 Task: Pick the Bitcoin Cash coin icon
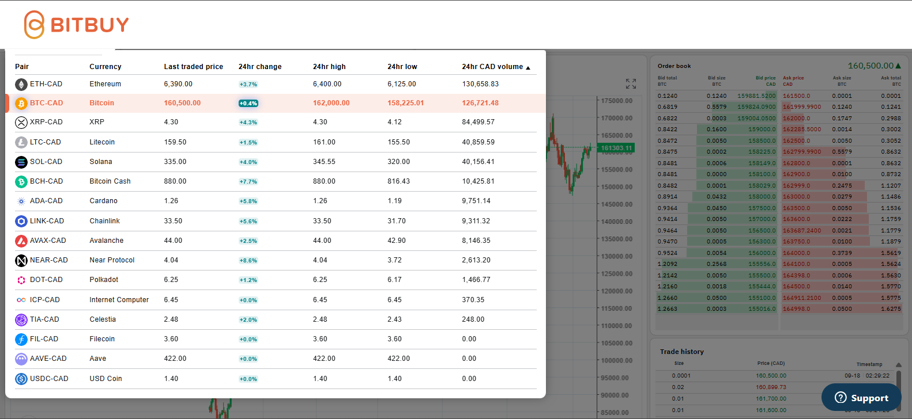[21, 182]
